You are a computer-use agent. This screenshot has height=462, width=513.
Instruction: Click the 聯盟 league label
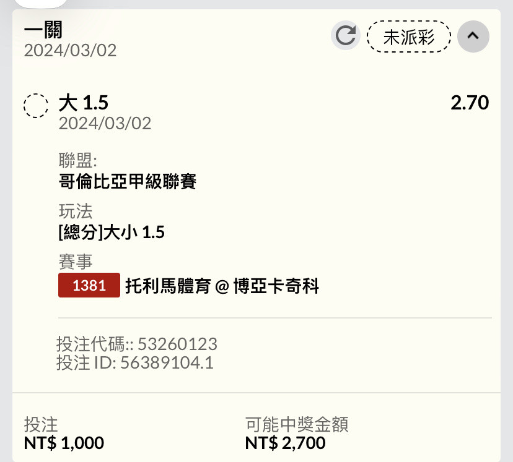(78, 160)
